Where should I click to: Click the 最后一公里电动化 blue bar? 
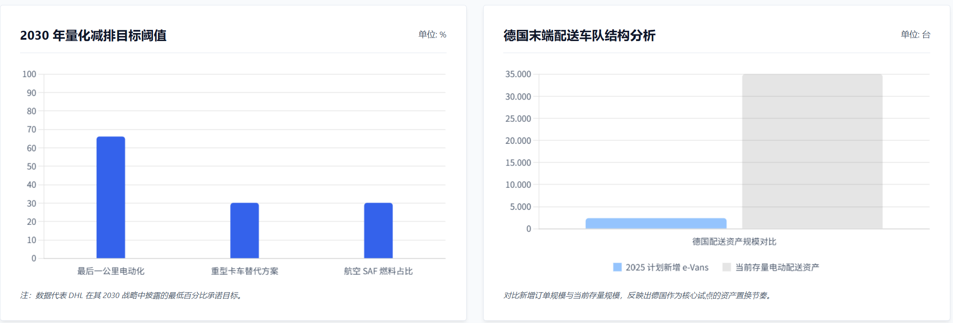click(111, 197)
